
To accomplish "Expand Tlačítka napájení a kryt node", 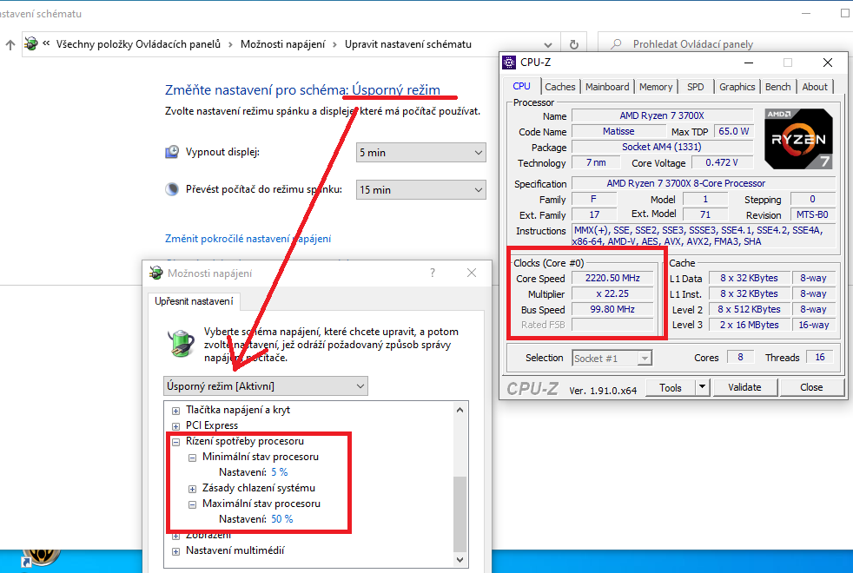I will 175,411.
